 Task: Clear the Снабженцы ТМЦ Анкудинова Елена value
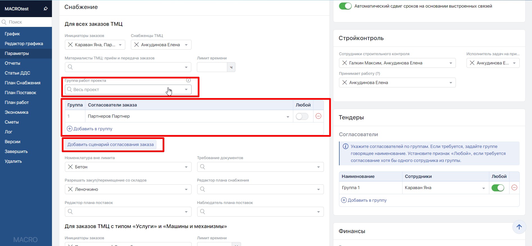[x=137, y=45]
